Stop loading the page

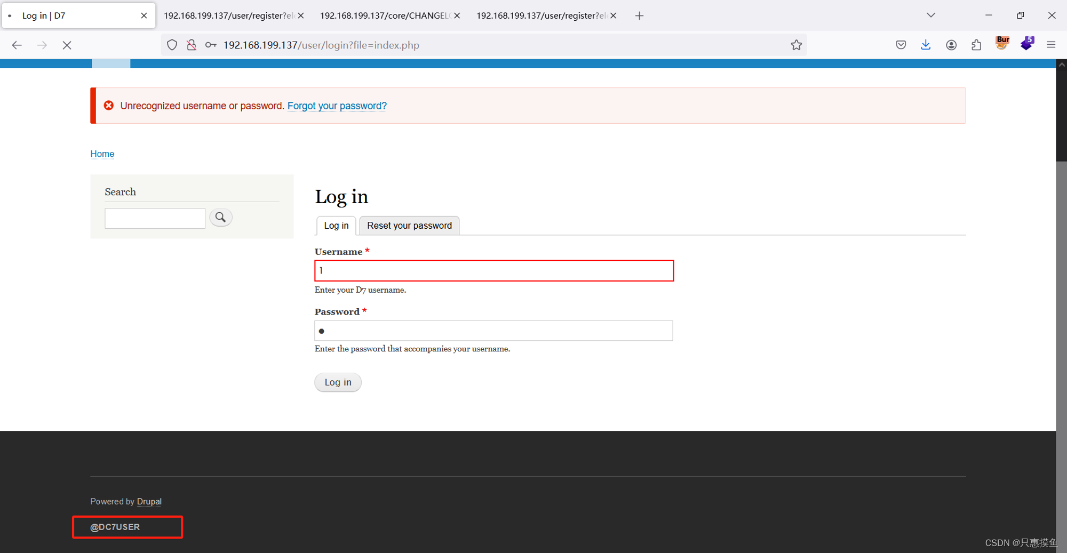(67, 45)
